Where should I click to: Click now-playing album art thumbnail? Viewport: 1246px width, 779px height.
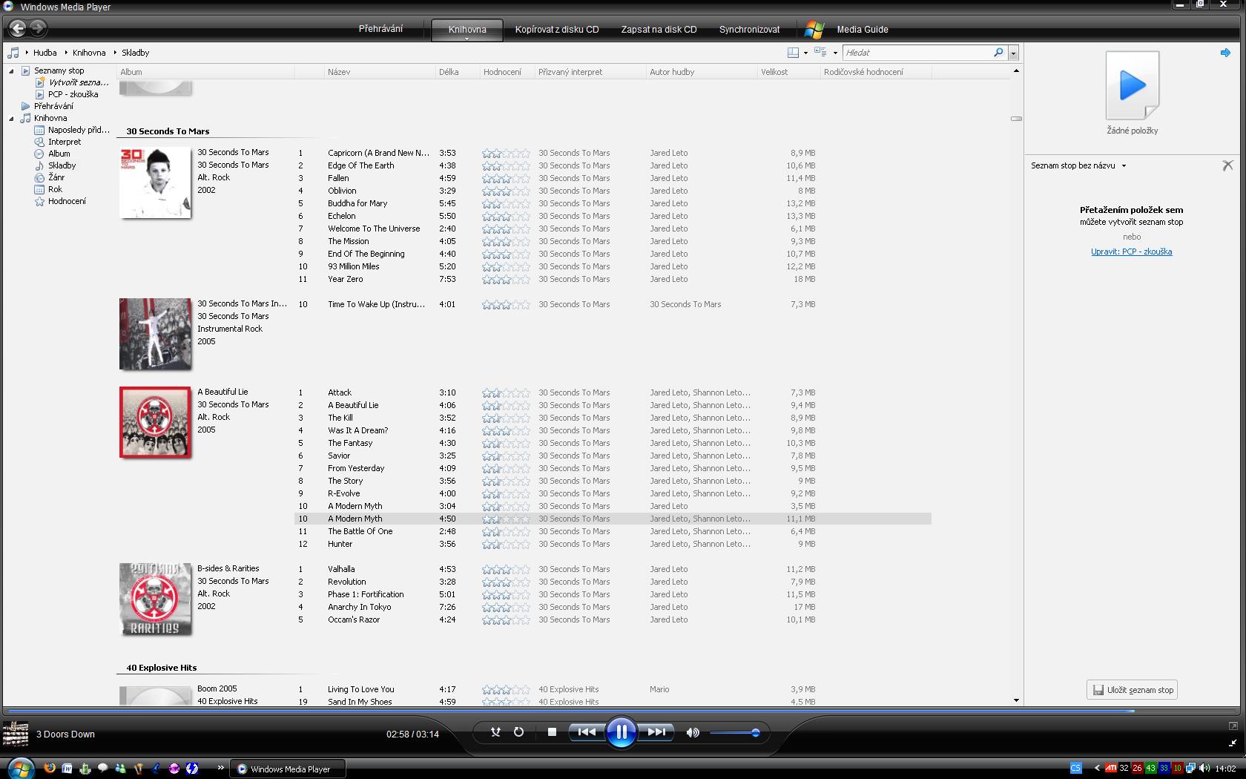coord(16,734)
